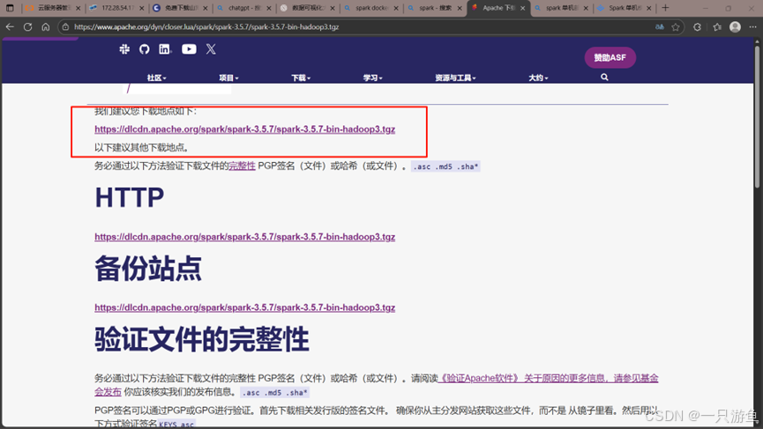This screenshot has width=763, height=429.
Task: Click the browser address bar URL
Action: tap(206, 27)
